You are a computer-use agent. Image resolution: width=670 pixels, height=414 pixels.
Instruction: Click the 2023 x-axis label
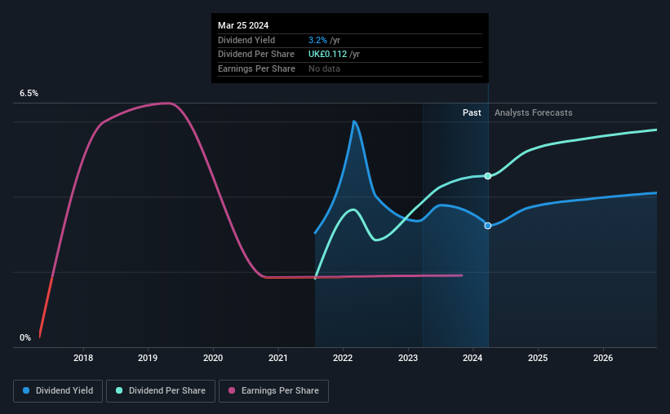coord(408,358)
